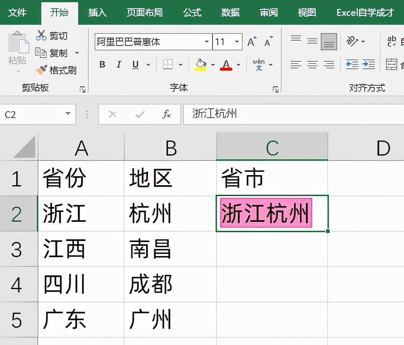Select column B header
The width and height of the screenshot is (404, 345).
tap(170, 147)
